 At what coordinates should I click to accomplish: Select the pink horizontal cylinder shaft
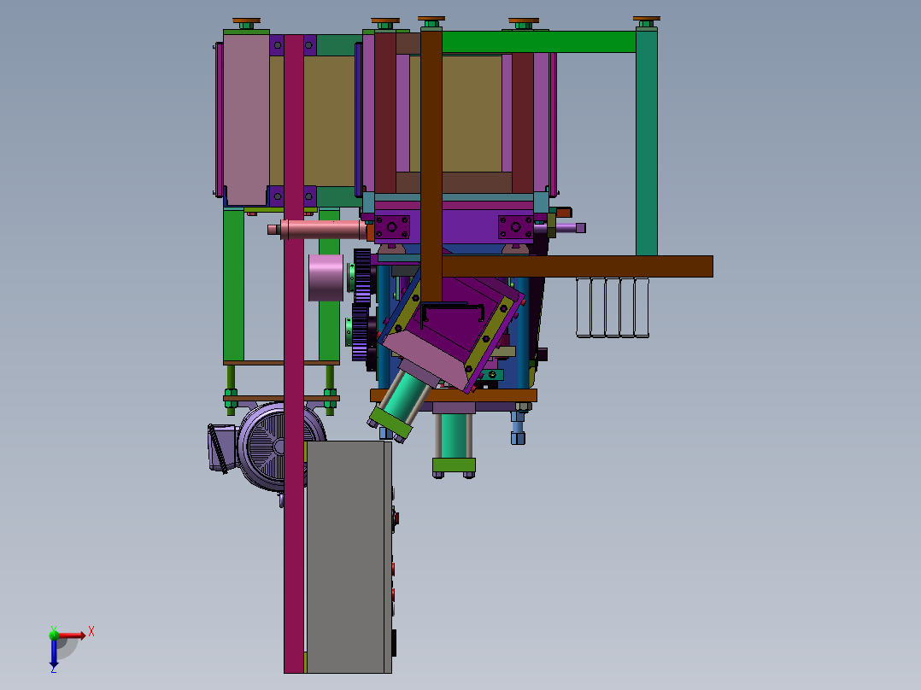[322, 229]
